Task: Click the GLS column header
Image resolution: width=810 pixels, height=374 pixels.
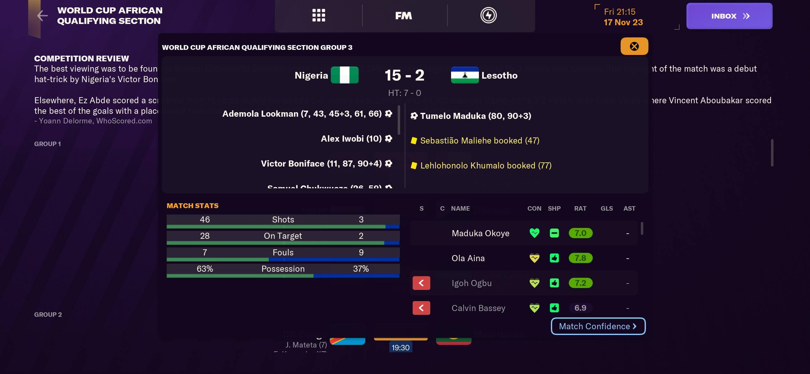Action: click(x=607, y=209)
